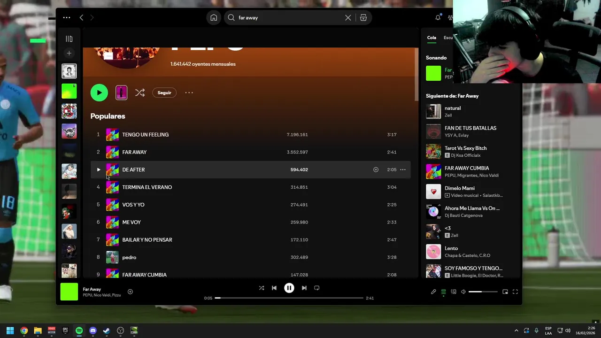Open the notifications bell
601x338 pixels.
tap(438, 17)
